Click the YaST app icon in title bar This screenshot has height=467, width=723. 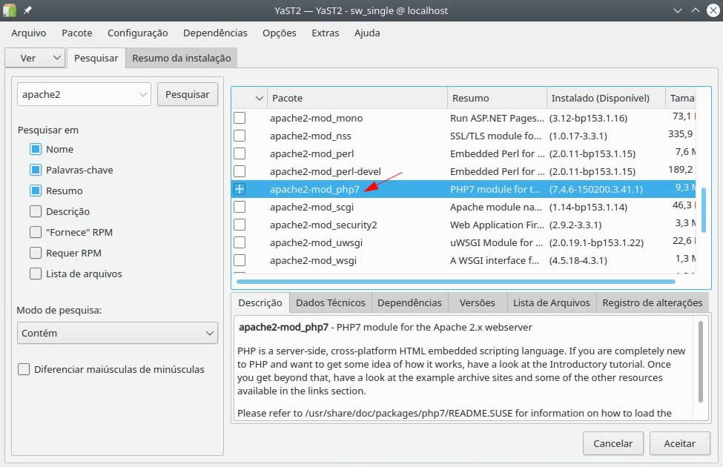point(10,10)
